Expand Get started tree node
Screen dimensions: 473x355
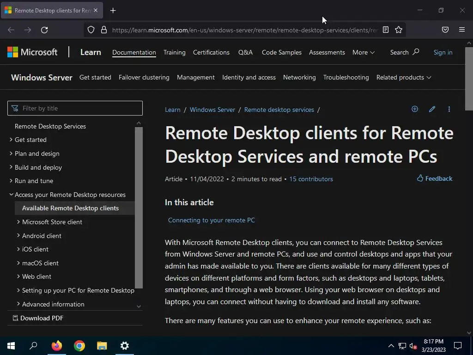[11, 140]
